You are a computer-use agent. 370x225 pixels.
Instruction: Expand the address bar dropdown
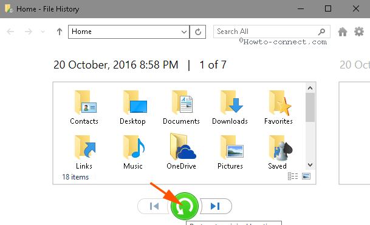[184, 32]
